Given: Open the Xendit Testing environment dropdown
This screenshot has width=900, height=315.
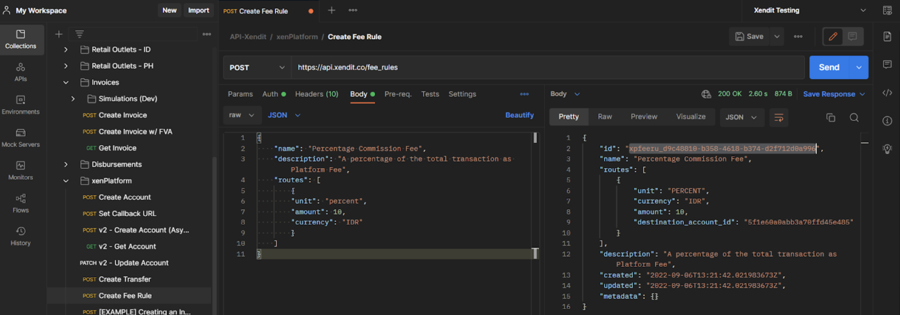Looking at the screenshot, I should (809, 10).
